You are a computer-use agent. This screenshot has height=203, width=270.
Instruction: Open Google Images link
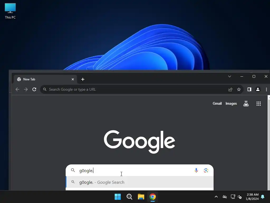231,103
